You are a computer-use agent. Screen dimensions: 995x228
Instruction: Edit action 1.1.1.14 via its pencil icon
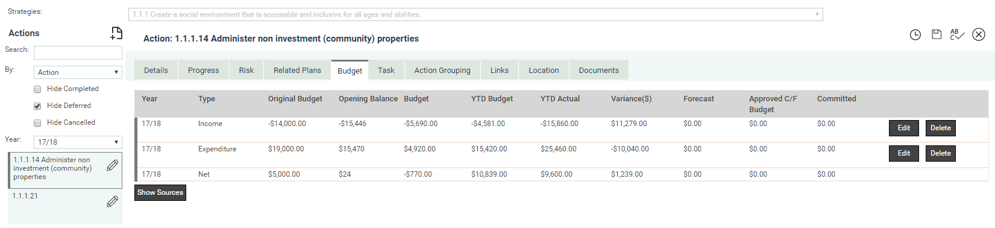pyautogui.click(x=112, y=165)
